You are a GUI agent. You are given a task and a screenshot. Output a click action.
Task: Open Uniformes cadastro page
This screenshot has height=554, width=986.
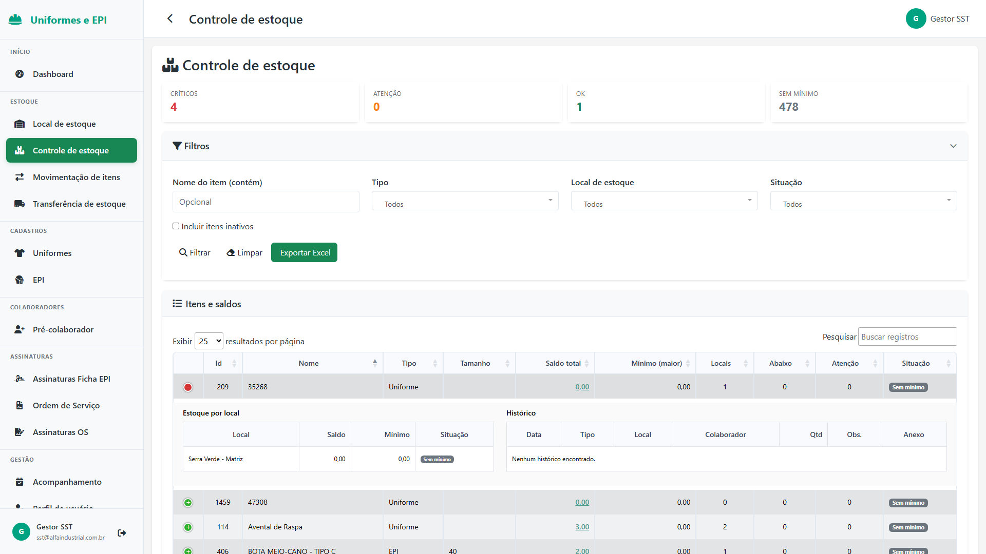point(71,253)
